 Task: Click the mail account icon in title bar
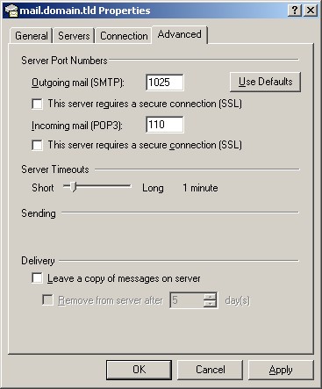coord(11,11)
